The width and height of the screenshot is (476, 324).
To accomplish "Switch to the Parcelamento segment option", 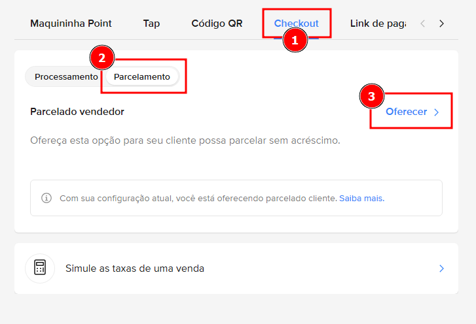I will pos(142,76).
